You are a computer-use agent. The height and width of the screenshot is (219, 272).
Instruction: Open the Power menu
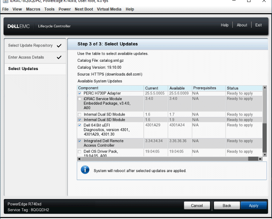(x=65, y=9)
